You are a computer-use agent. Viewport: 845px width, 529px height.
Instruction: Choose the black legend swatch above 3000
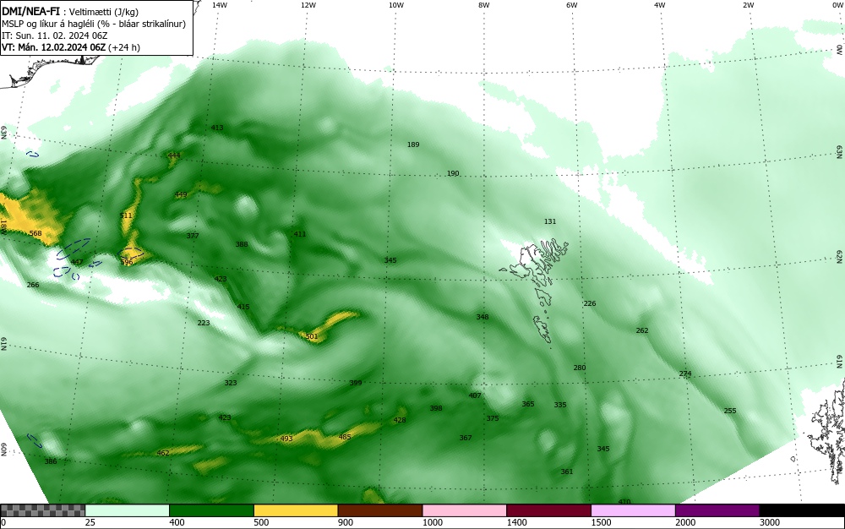802,510
